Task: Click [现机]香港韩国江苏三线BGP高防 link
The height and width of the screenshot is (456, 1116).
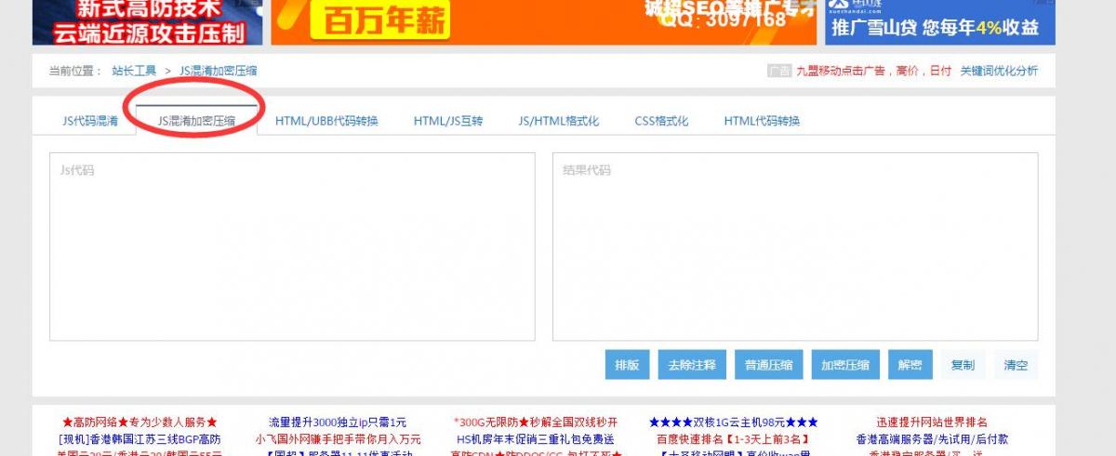Action: click(139, 439)
